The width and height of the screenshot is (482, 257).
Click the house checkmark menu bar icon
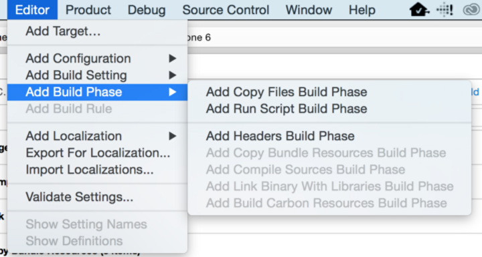pyautogui.click(x=419, y=10)
